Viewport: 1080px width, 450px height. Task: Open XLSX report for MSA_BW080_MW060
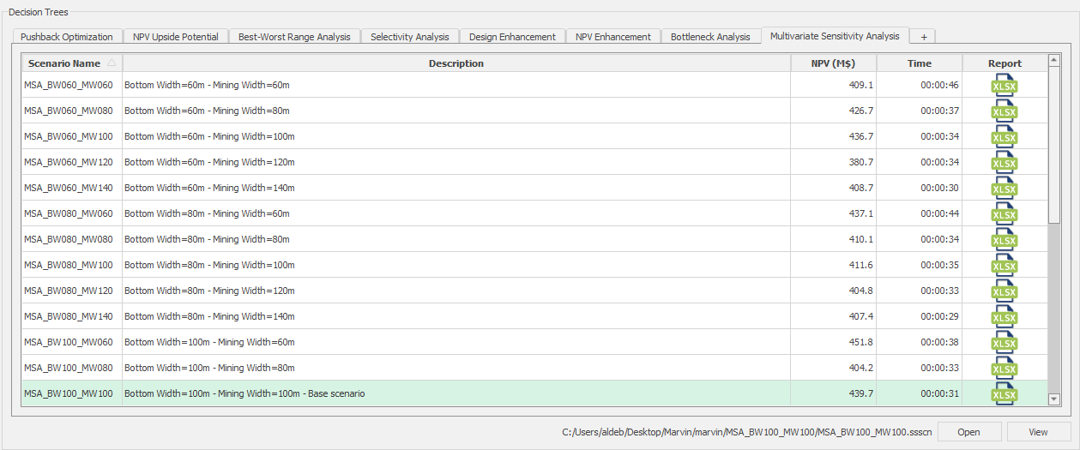pos(1004,214)
